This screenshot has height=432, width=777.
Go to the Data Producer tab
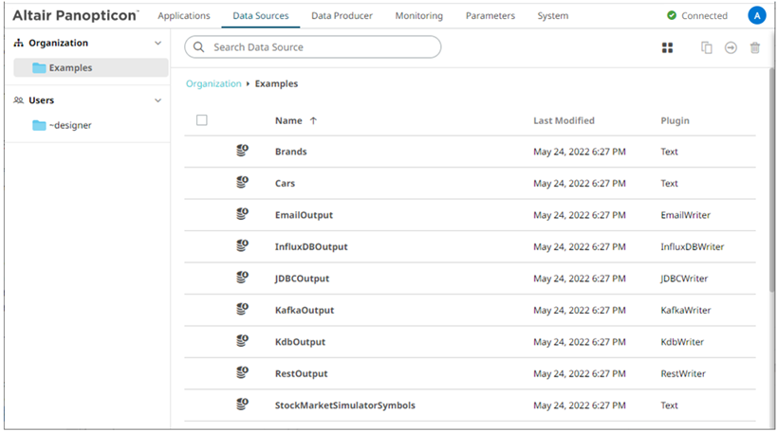point(342,16)
